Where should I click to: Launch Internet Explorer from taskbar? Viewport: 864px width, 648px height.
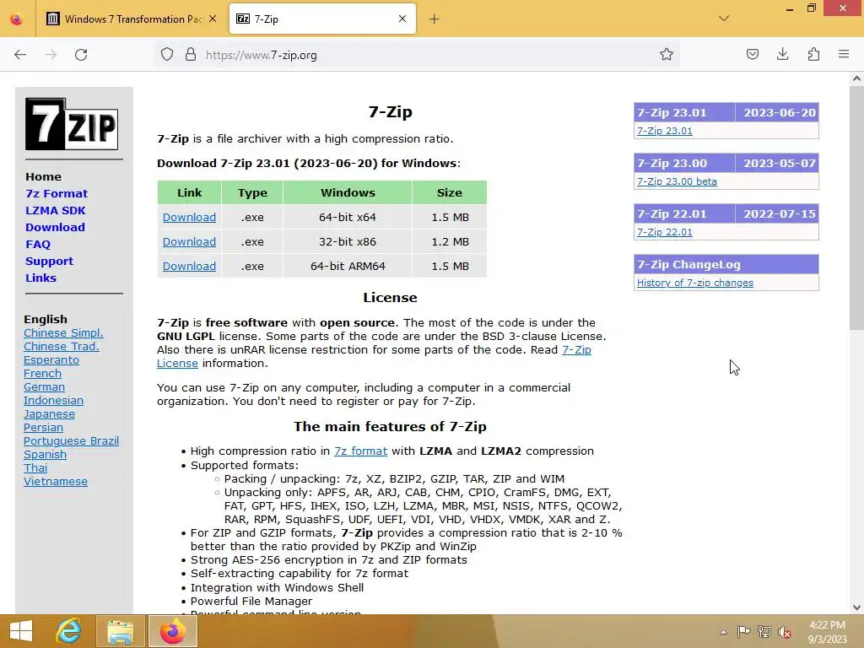[68, 631]
